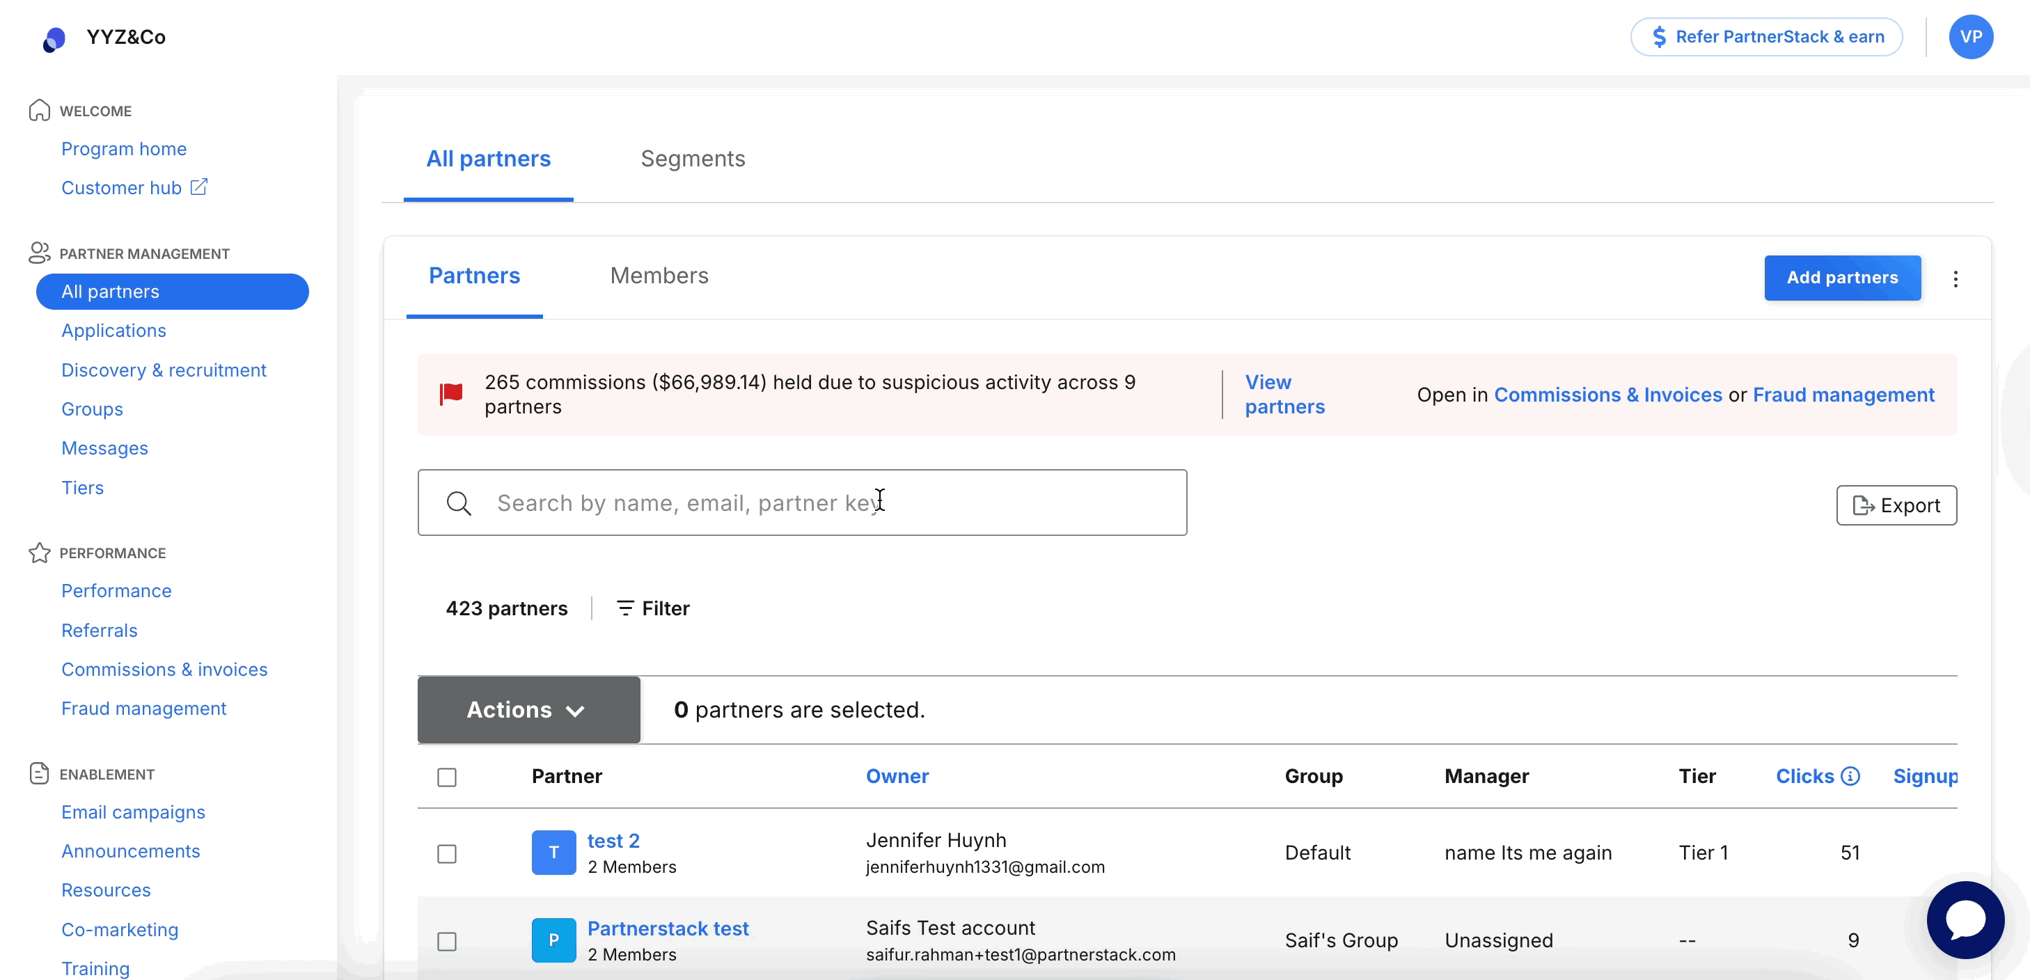This screenshot has width=2030, height=980.
Task: Open Discovery & recruitment
Action: (x=164, y=370)
